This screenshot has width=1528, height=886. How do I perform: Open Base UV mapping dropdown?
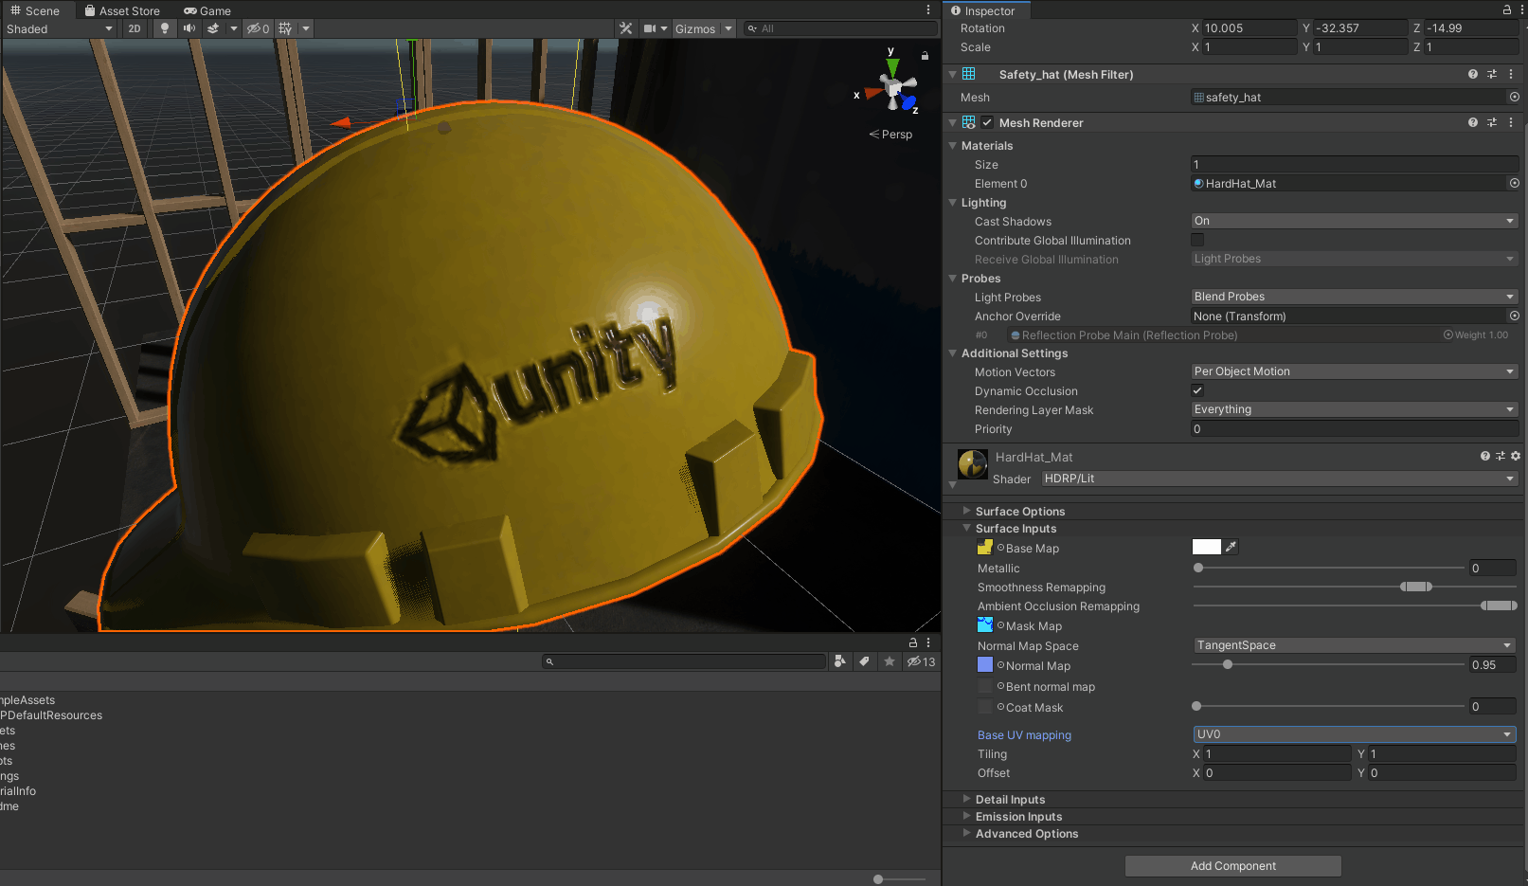(1355, 734)
